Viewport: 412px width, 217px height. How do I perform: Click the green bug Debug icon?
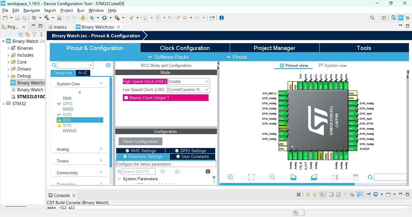(x=92, y=18)
